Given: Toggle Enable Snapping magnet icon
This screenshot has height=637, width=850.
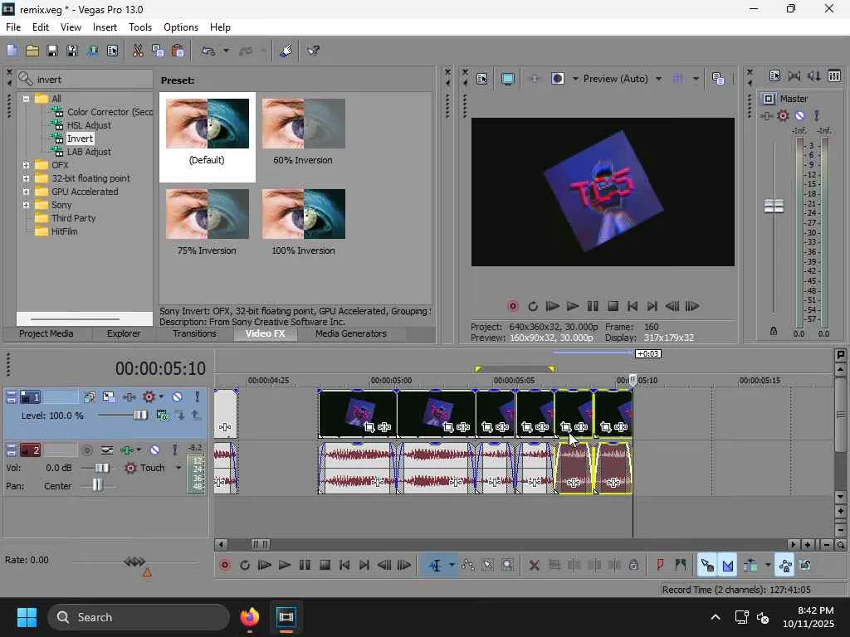Looking at the screenshot, I should click(x=707, y=566).
